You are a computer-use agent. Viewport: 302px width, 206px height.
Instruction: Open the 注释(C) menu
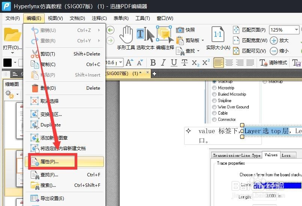(x=99, y=18)
